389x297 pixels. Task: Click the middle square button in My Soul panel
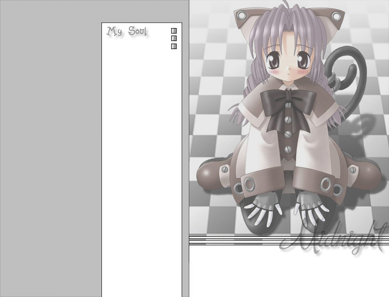174,39
